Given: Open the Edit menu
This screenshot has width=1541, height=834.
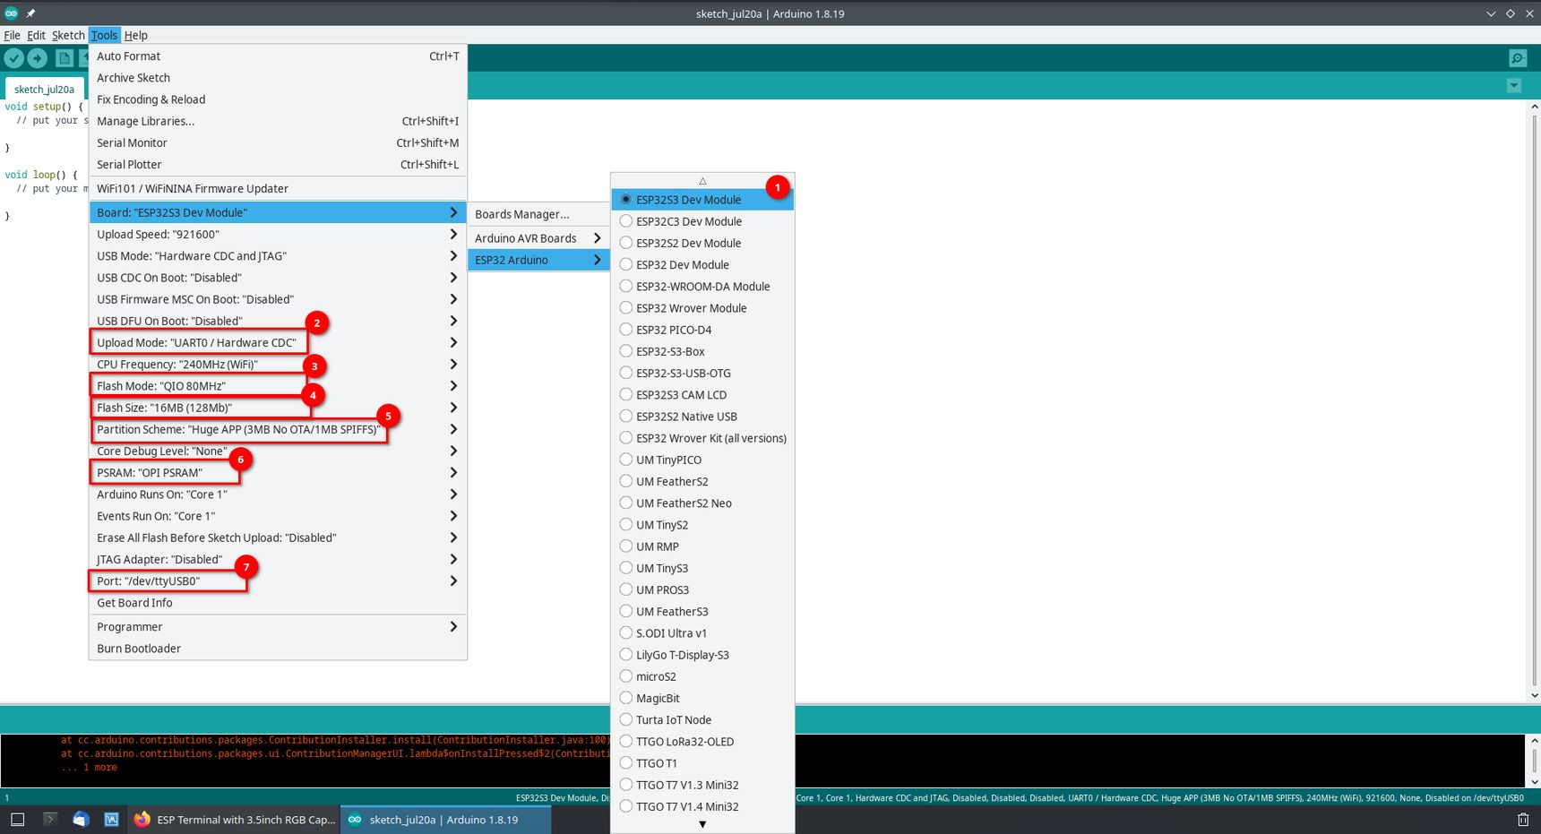Looking at the screenshot, I should (x=36, y=35).
